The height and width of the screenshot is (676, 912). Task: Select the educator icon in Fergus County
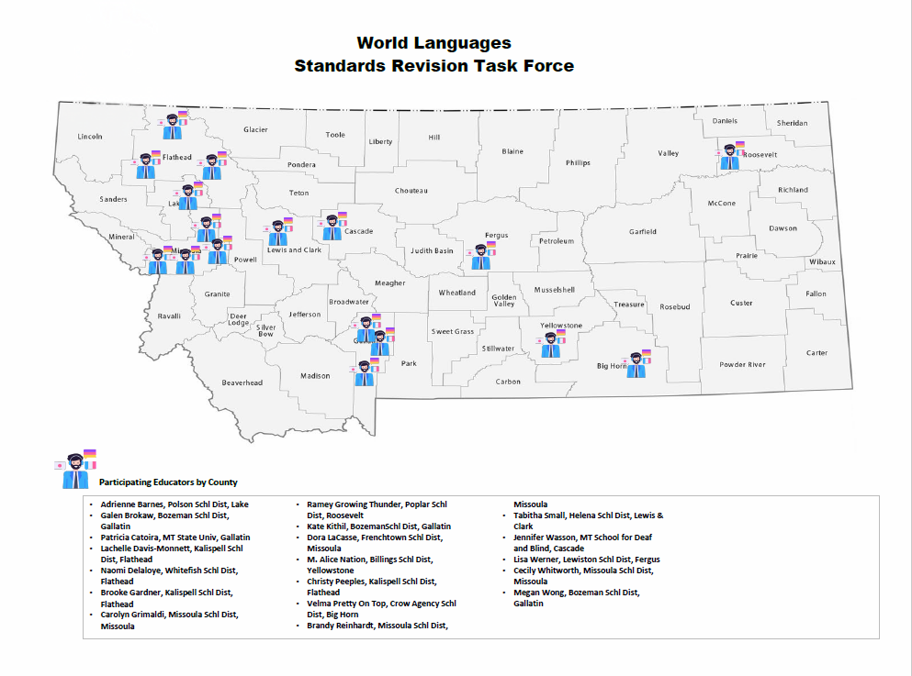coord(480,257)
